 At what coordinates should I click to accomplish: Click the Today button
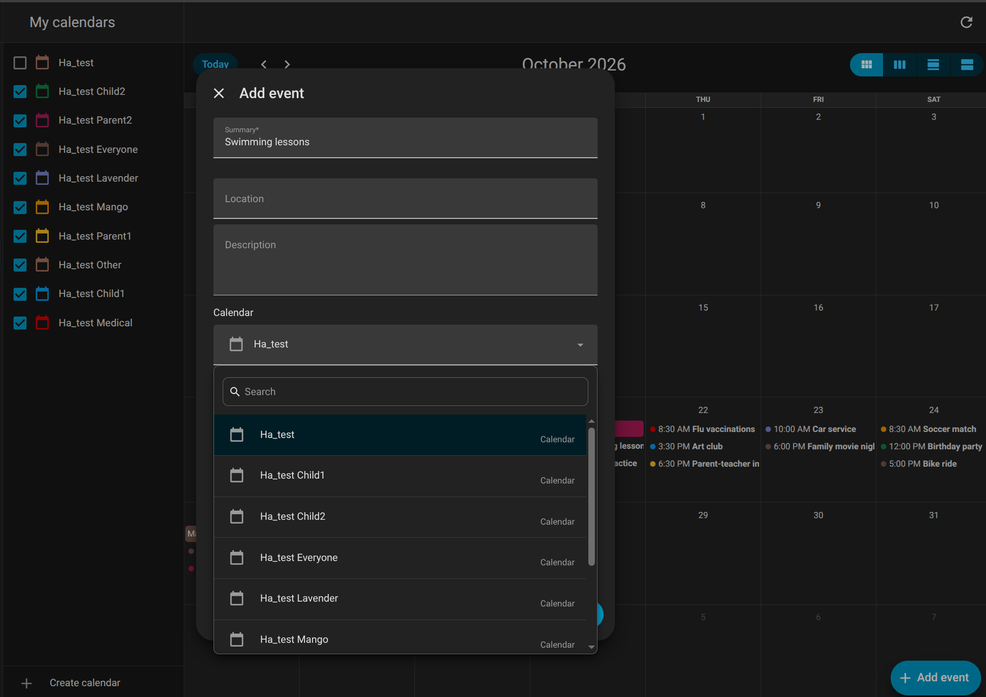pos(215,64)
